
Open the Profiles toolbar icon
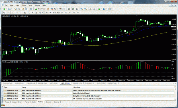pyautogui.click(x=9, y=9)
